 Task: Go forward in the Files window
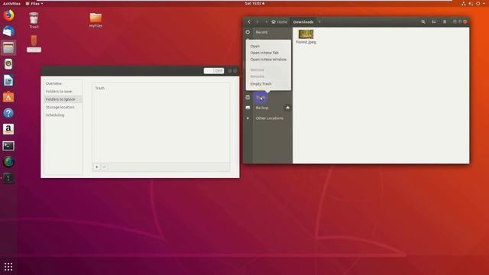pos(257,22)
